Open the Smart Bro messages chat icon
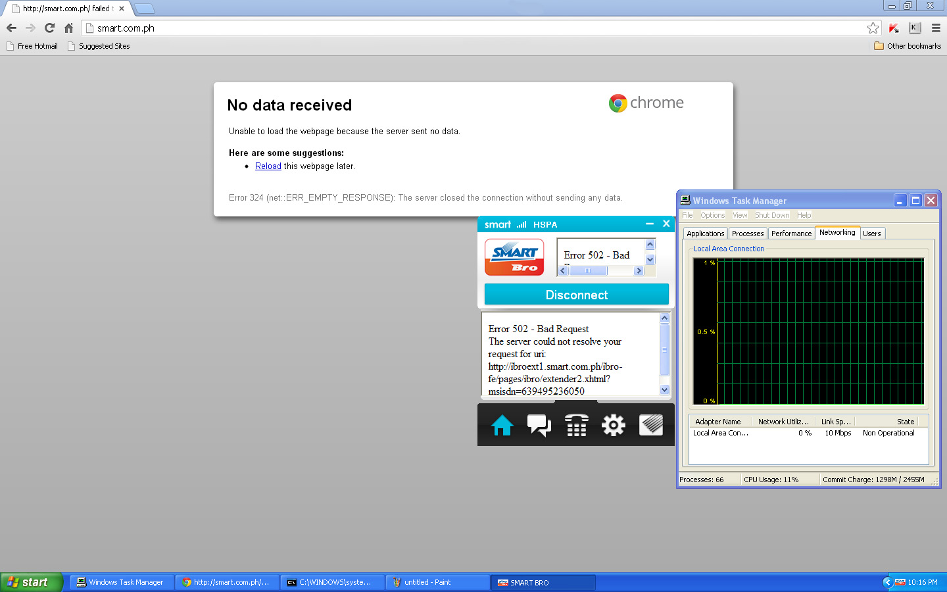This screenshot has height=592, width=947. 539,426
